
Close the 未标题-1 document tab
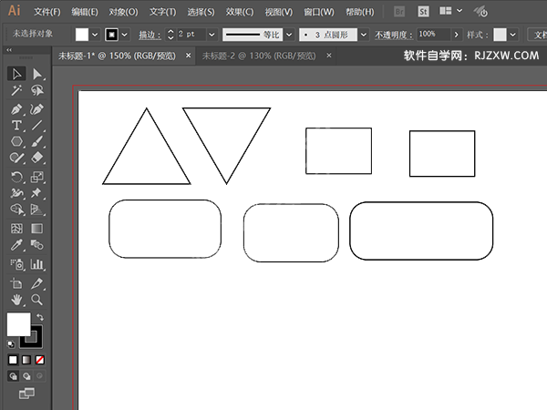(188, 56)
